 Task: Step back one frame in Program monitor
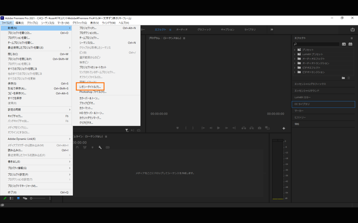(211, 128)
